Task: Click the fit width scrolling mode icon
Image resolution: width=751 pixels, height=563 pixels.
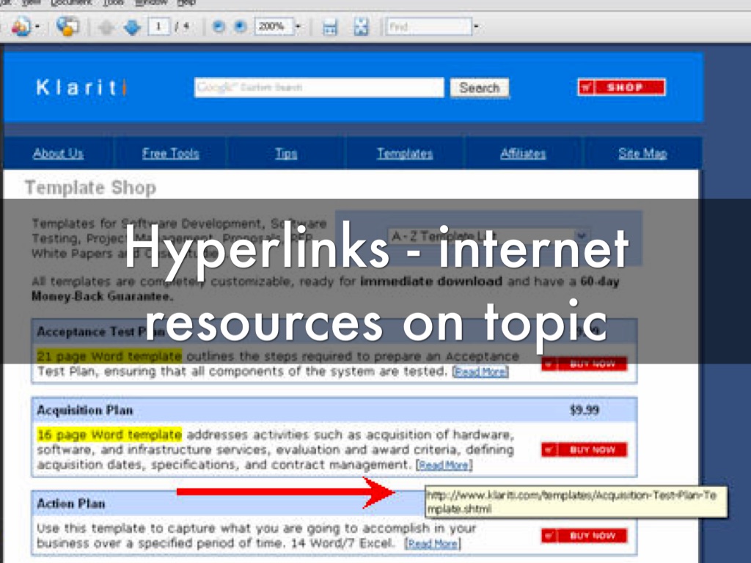Action: (330, 27)
